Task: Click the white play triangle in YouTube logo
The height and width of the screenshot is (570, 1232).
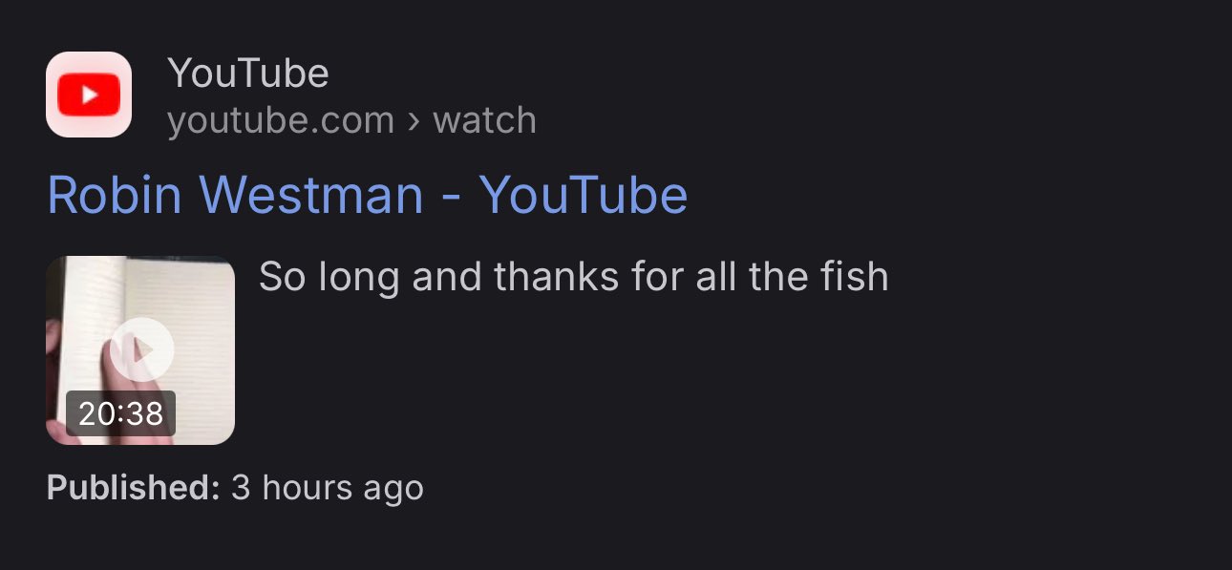Action: [x=90, y=95]
